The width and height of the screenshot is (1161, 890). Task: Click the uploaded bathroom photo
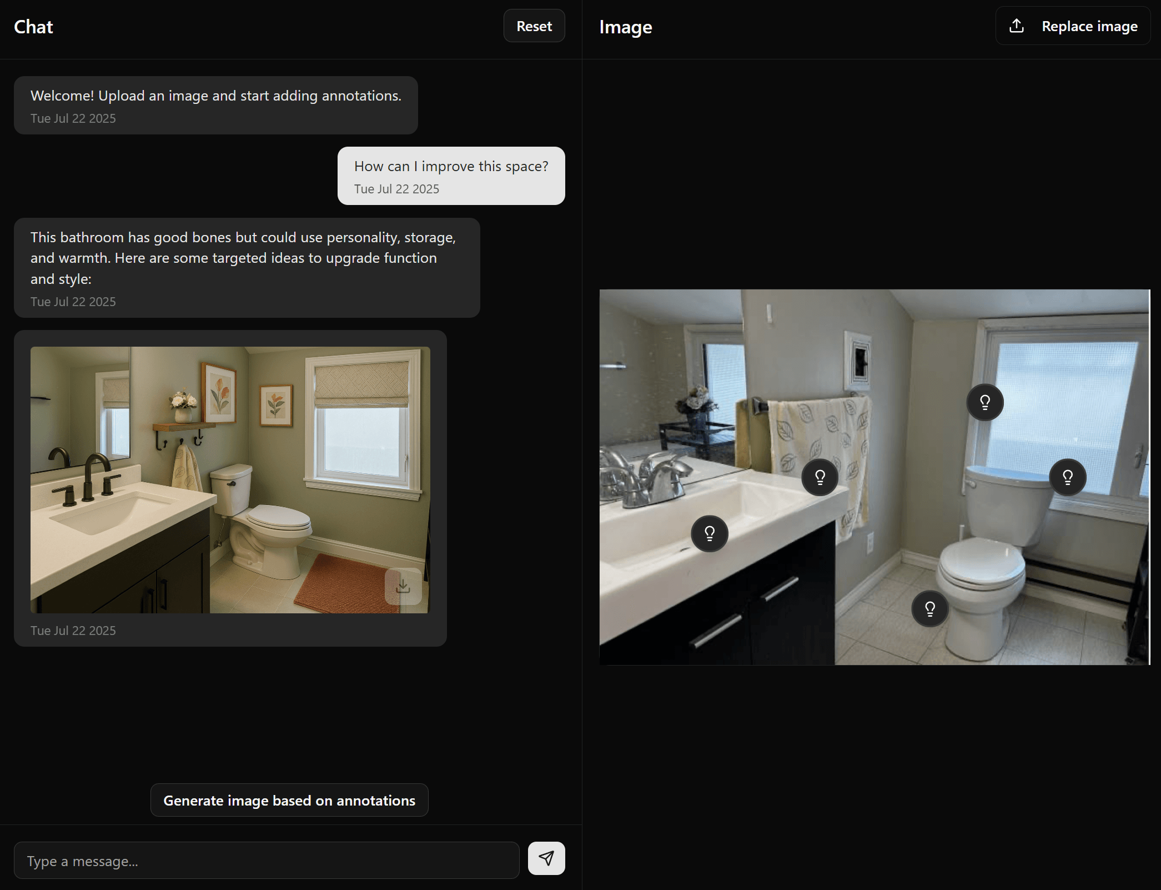pos(874,477)
